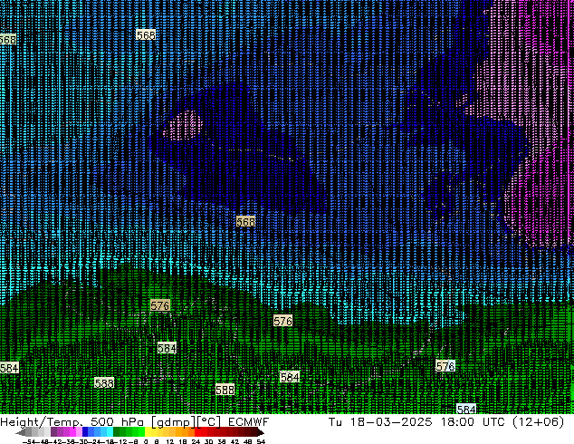The image size is (574, 444).
Task: Click legend value '24'
Action: pyautogui.click(x=196, y=442)
